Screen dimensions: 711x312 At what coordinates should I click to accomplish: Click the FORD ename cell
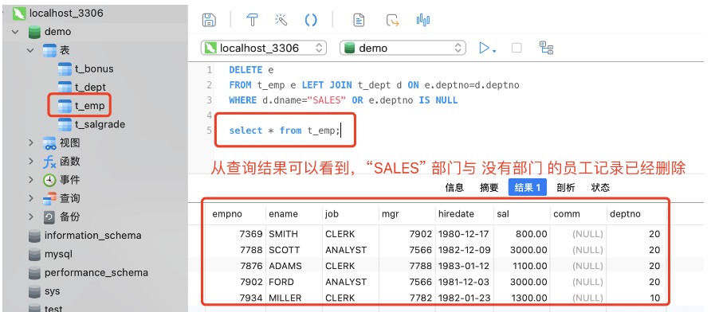pos(294,282)
